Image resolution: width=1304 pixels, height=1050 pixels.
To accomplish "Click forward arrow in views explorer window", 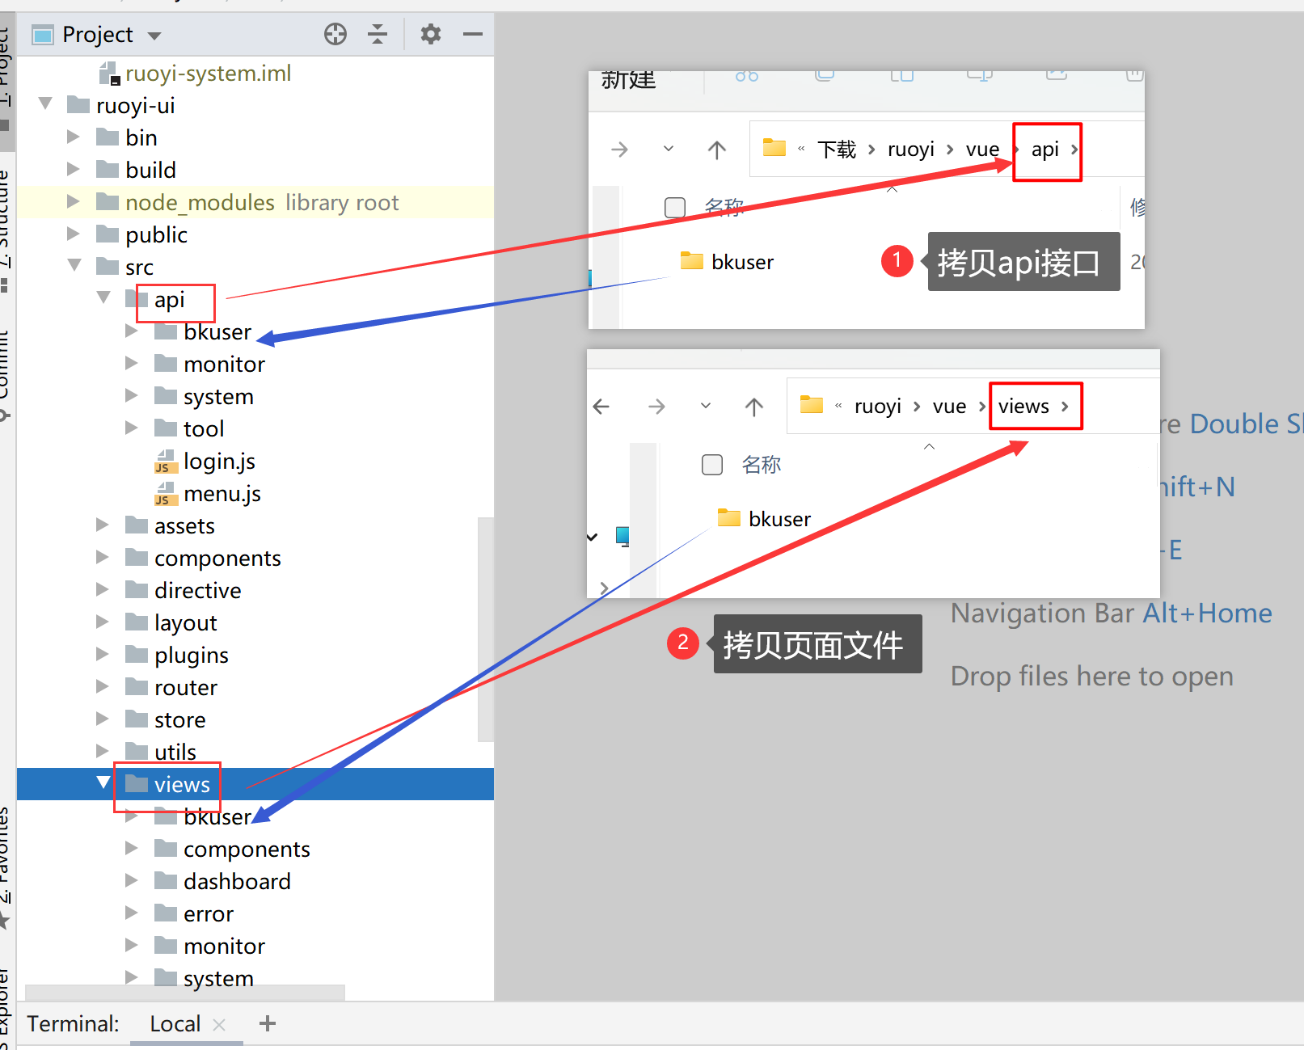I will (657, 406).
